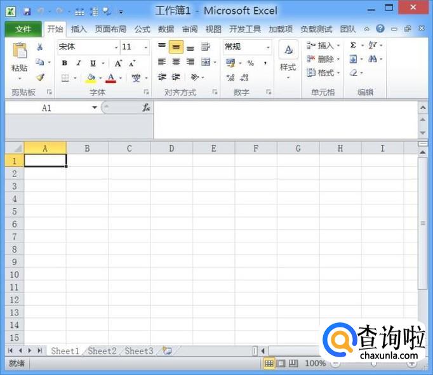Select column D header

171,148
